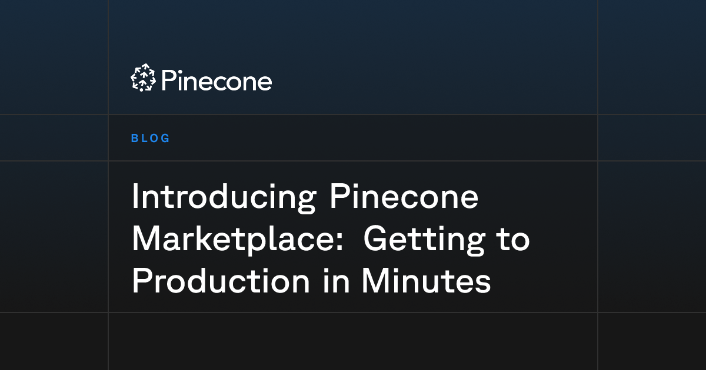Click the Pinecone wordmark beside the logo
The image size is (706, 370).
(217, 80)
